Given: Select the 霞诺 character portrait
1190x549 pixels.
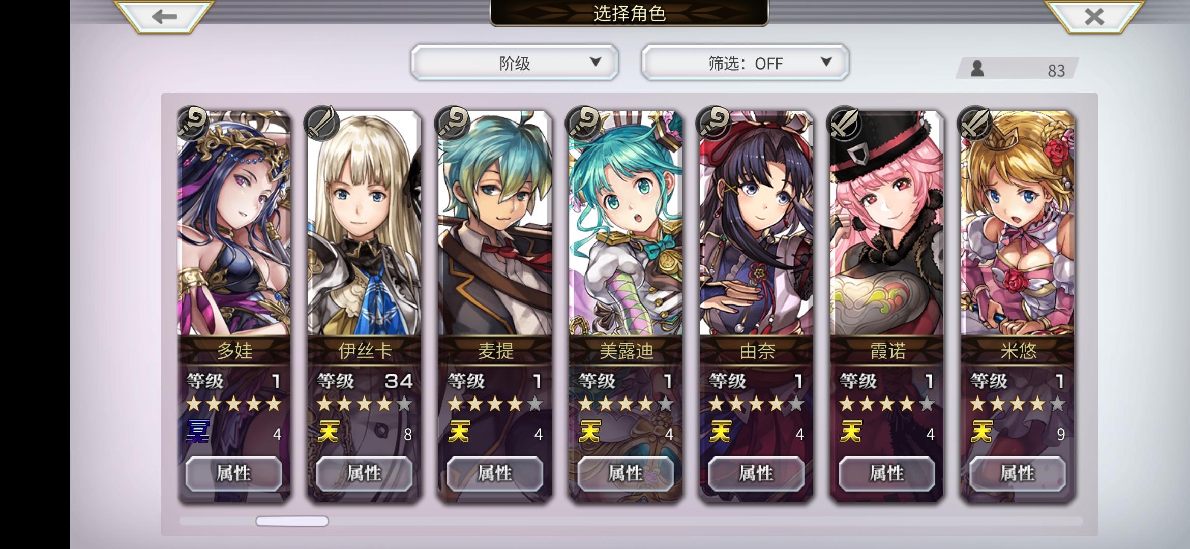Looking at the screenshot, I should coord(887,224).
